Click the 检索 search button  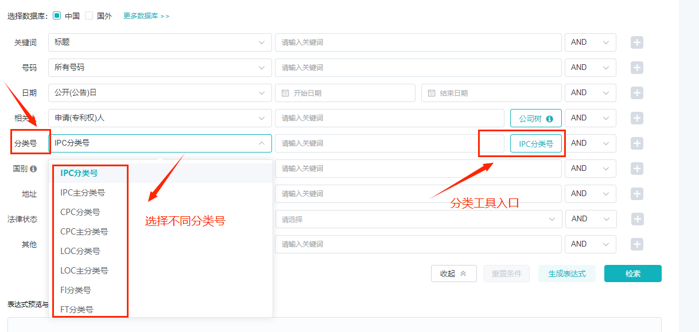(633, 274)
